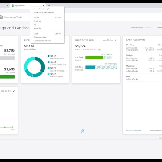
Task: Click the $1,774 net income figure
Action: coord(81,46)
